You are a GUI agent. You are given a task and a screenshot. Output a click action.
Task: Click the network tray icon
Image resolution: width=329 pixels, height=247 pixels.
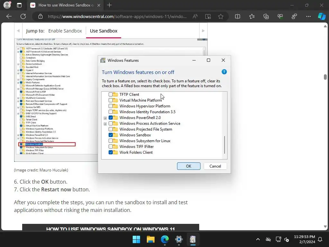(279, 239)
